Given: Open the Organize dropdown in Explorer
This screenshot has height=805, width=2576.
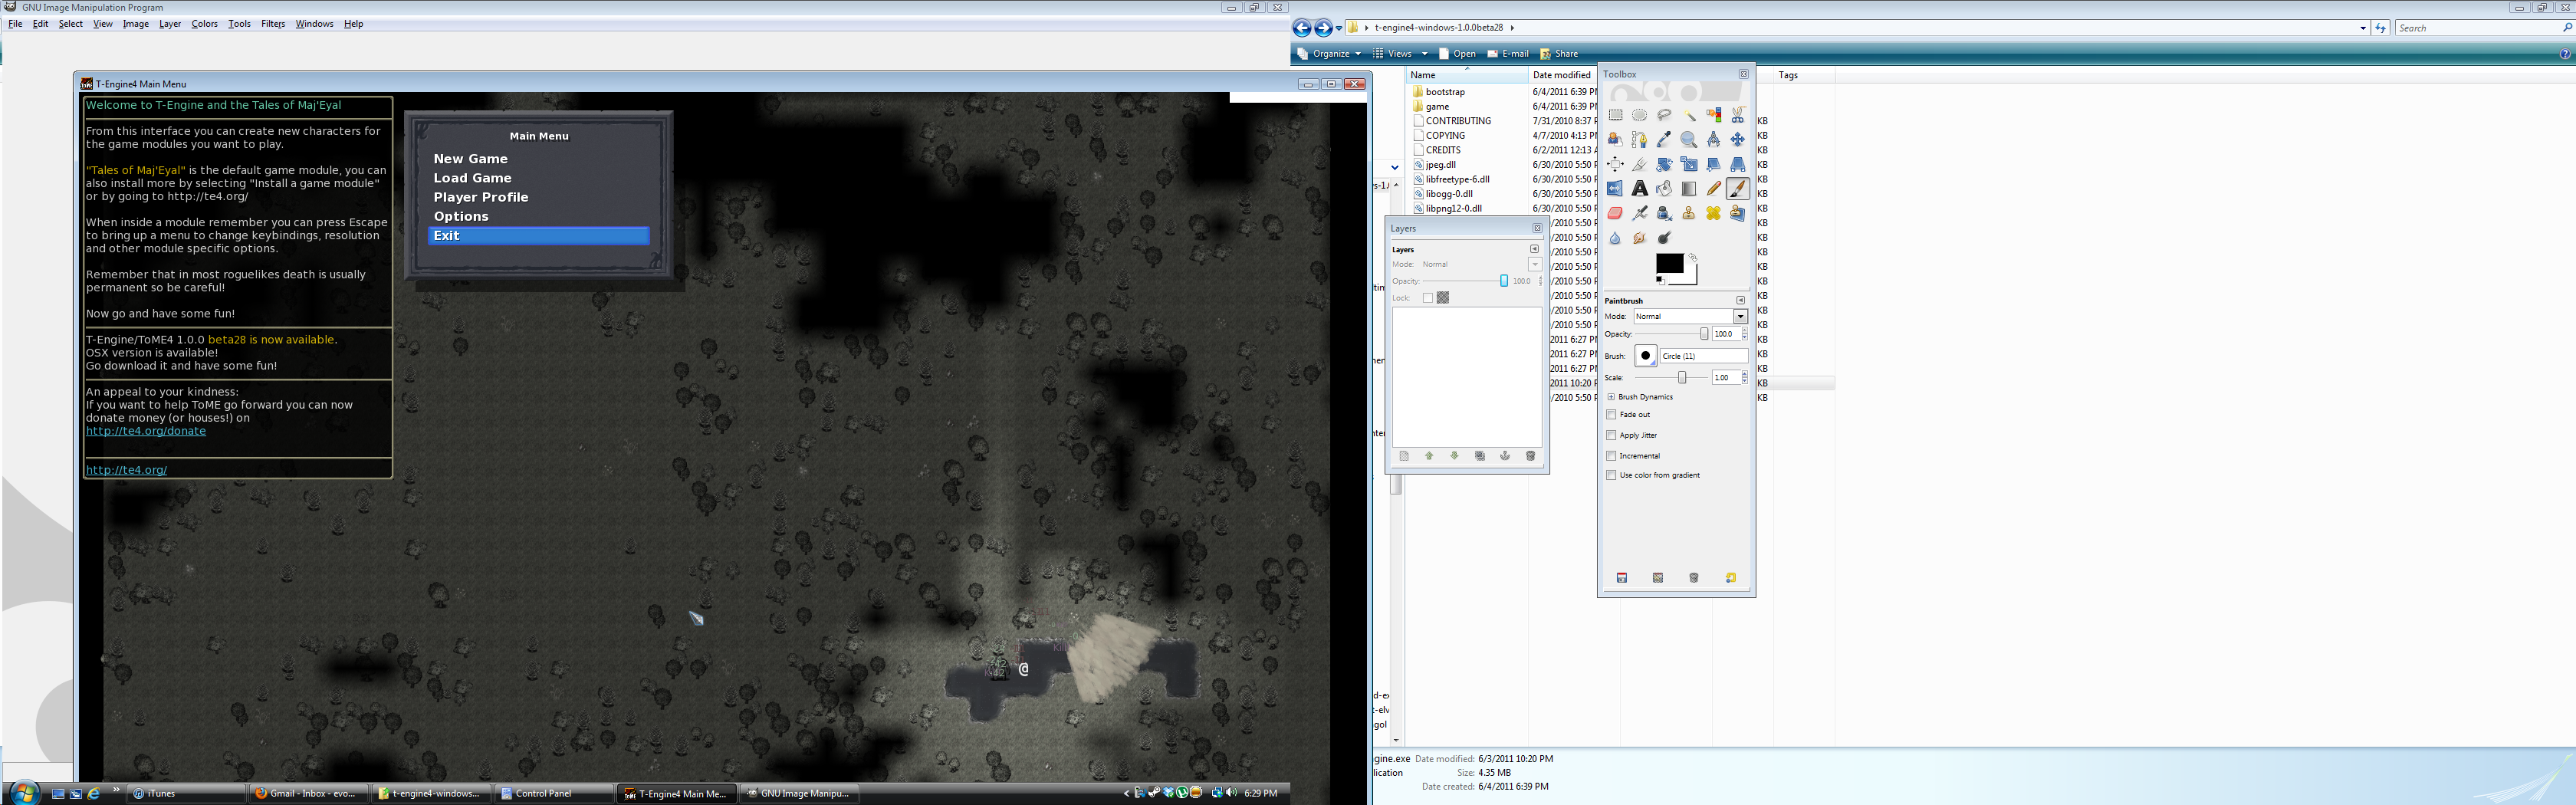Looking at the screenshot, I should point(1329,54).
